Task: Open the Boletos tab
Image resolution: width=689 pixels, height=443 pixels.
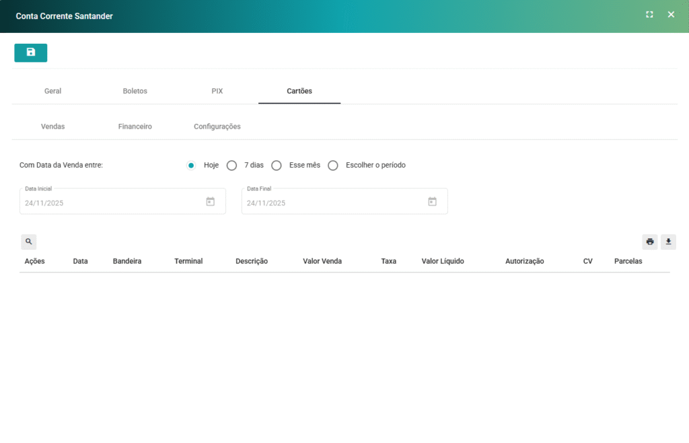Action: [x=135, y=91]
